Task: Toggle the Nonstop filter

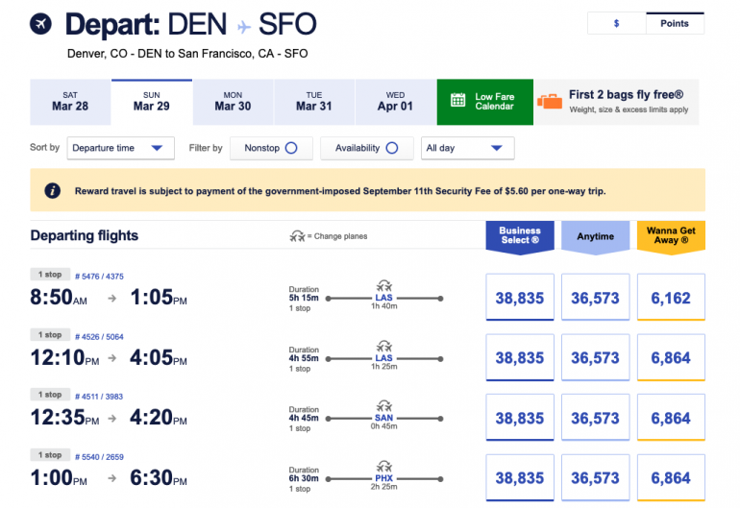Action: pos(292,148)
